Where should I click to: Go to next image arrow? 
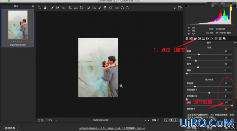point(149,120)
